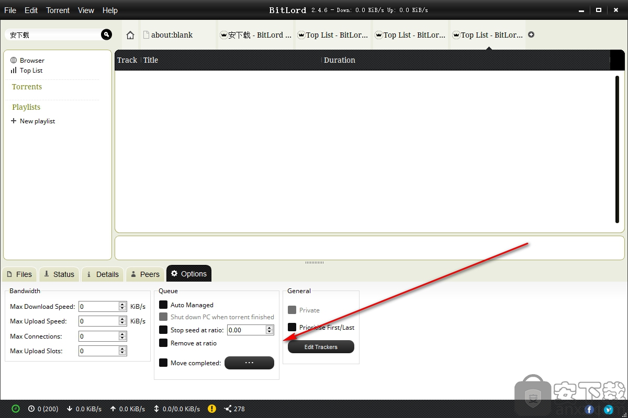Open the Edit menu
The height and width of the screenshot is (418, 628).
[x=31, y=10]
